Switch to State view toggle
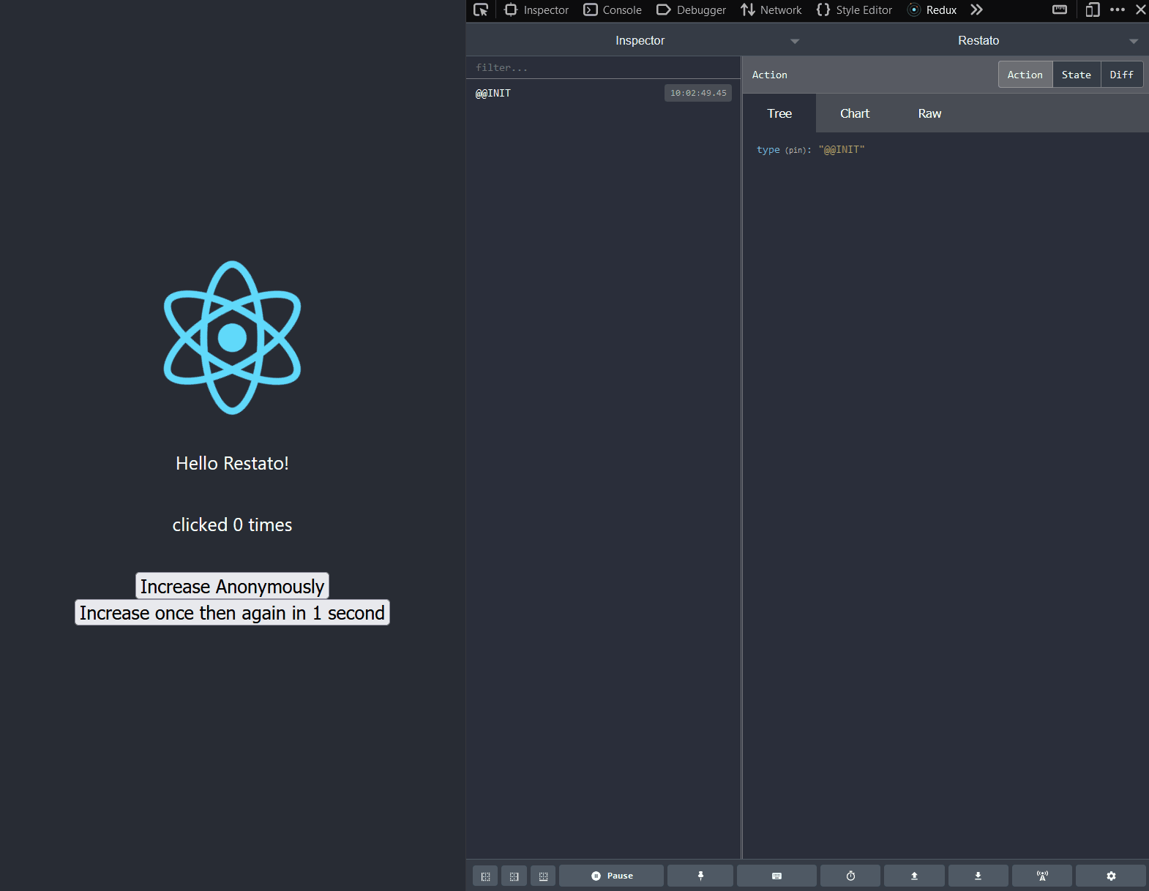Viewport: 1149px width, 891px height. pos(1077,75)
